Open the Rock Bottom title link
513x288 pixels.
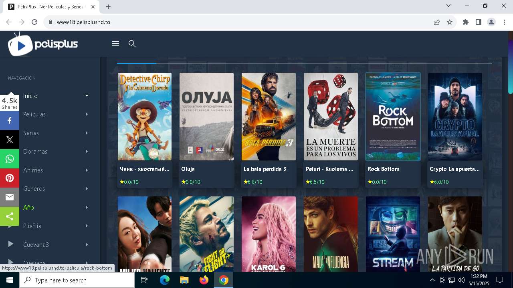click(x=384, y=169)
